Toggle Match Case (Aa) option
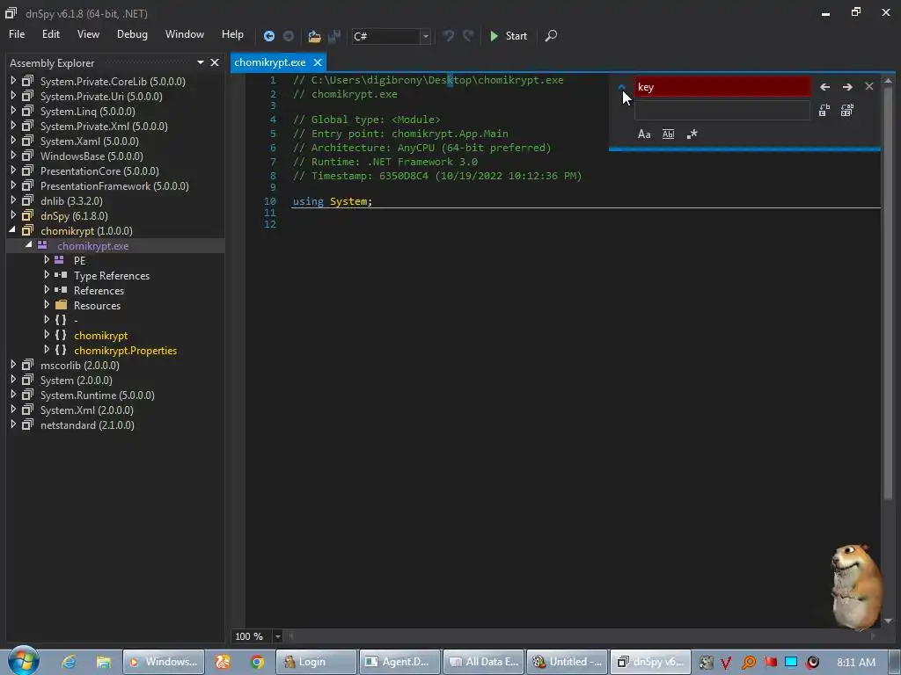This screenshot has width=901, height=675. click(x=644, y=134)
